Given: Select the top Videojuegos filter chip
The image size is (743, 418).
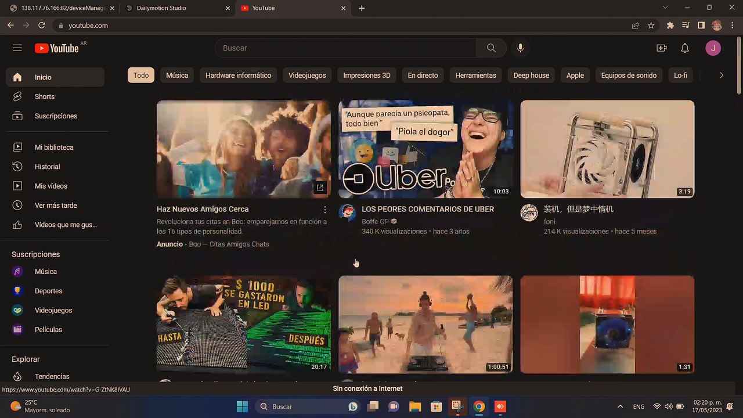Looking at the screenshot, I should [307, 75].
